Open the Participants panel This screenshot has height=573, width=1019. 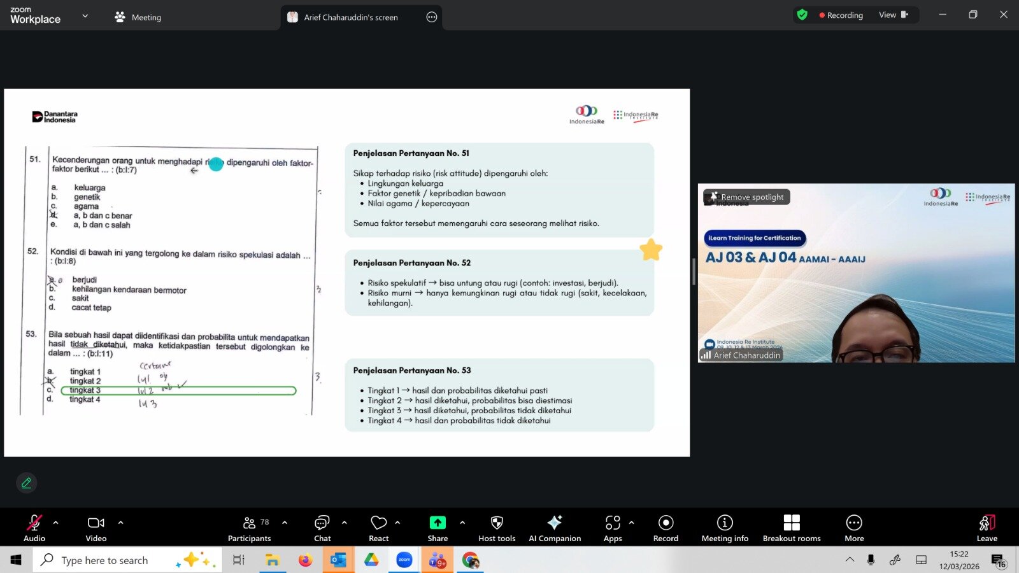[x=249, y=527]
